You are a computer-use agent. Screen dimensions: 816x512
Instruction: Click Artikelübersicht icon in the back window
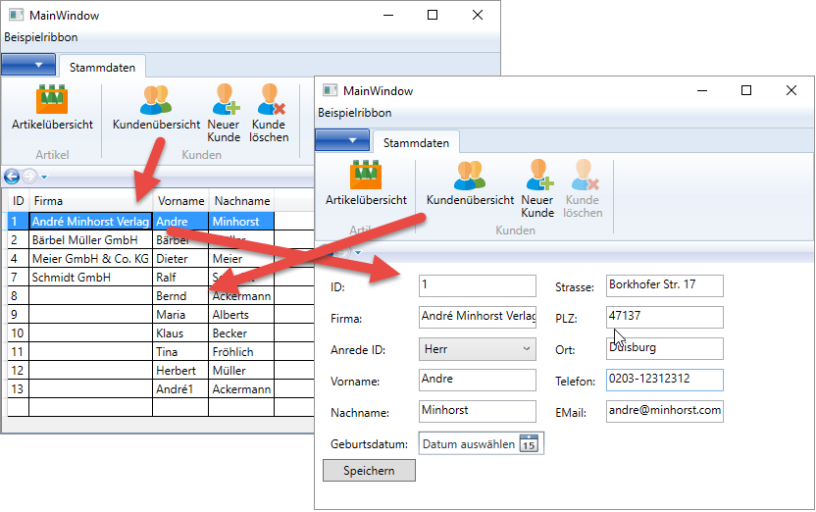click(52, 100)
